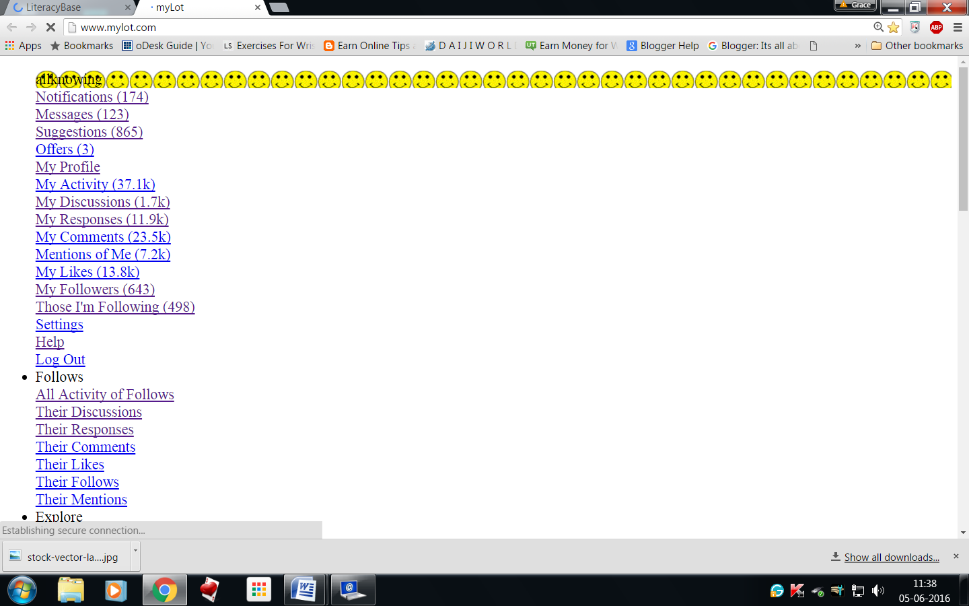The height and width of the screenshot is (606, 969).
Task: Expand the hidden bookmarks chevron
Action: coord(857,46)
